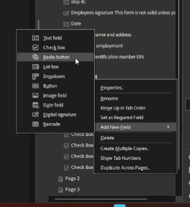The image size is (190, 207).
Task: Click the Check box submenu icon
Action: pyautogui.click(x=35, y=48)
